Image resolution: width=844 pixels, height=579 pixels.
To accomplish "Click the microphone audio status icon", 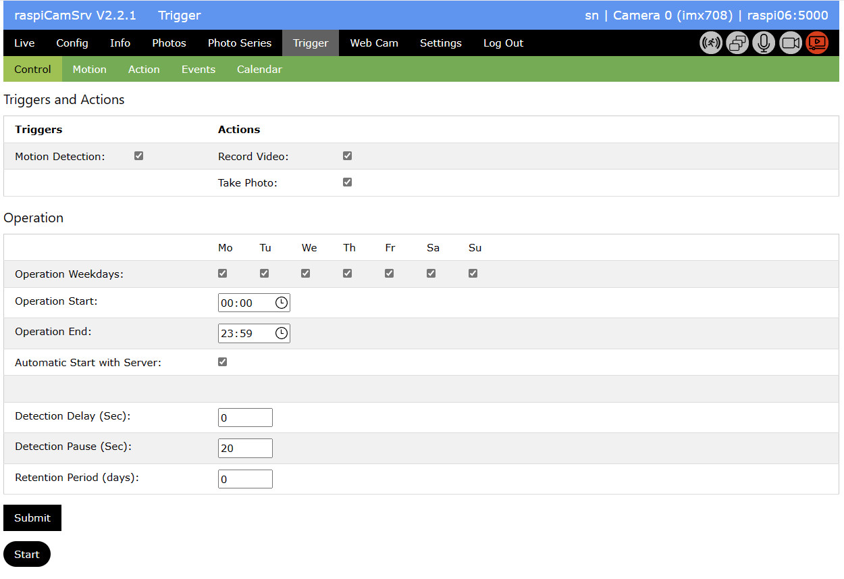I will coord(764,43).
